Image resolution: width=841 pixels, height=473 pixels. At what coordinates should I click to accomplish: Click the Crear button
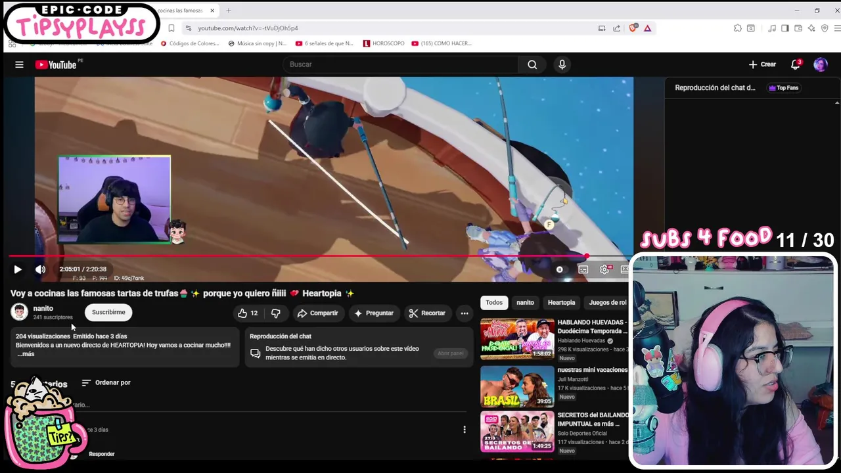762,64
